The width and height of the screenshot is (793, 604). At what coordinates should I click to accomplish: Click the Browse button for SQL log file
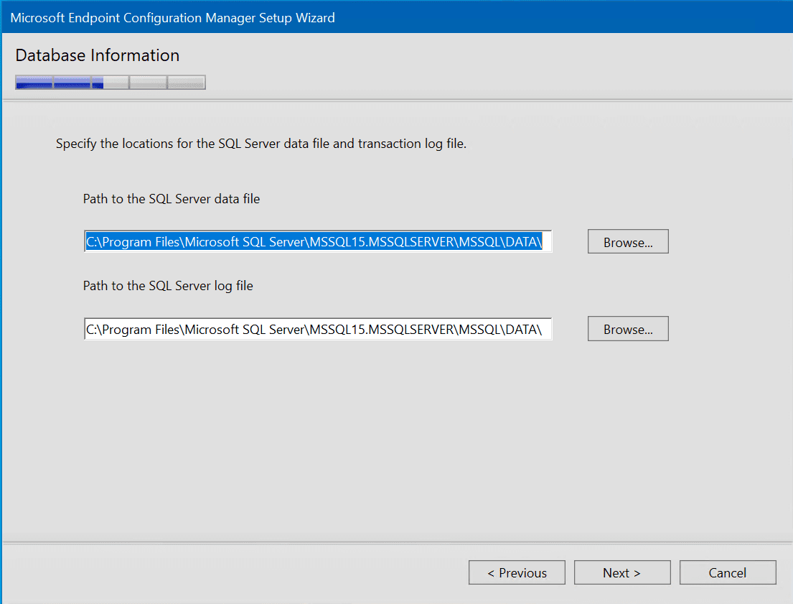tap(627, 328)
